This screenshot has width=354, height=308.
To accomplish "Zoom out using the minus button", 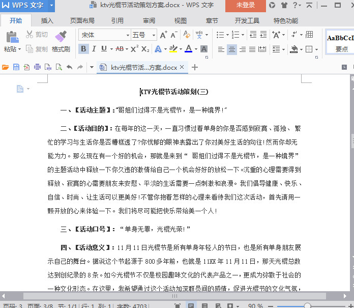I will click(271, 306).
